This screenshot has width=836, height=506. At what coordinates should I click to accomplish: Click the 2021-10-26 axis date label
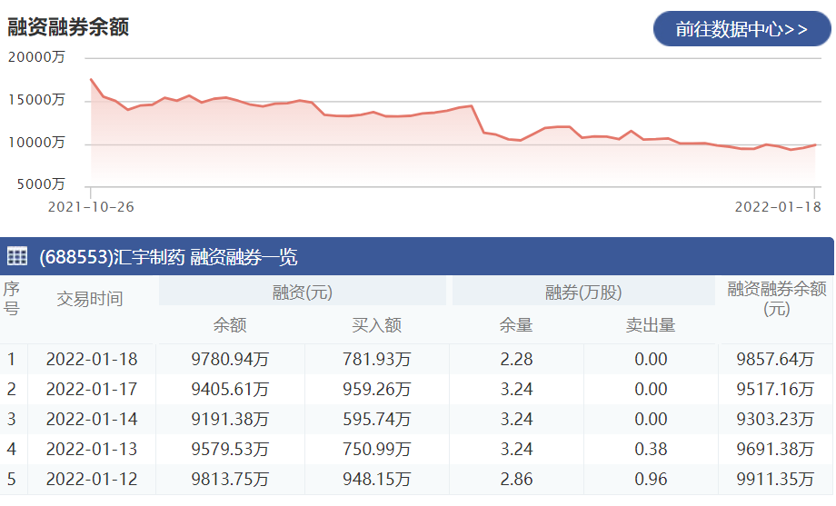click(x=91, y=207)
